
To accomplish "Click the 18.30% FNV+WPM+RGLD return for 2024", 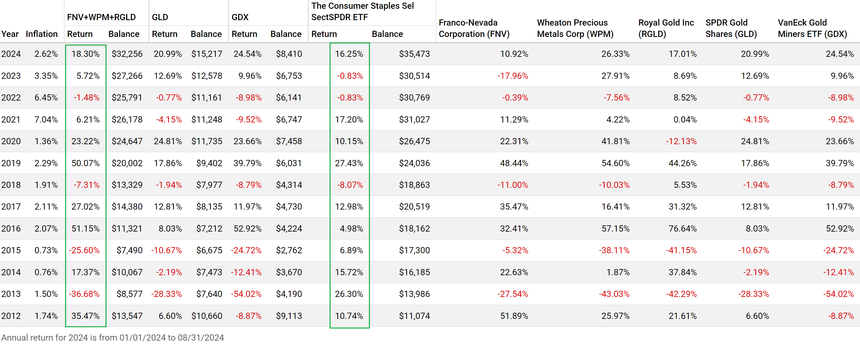I will pyautogui.click(x=85, y=54).
